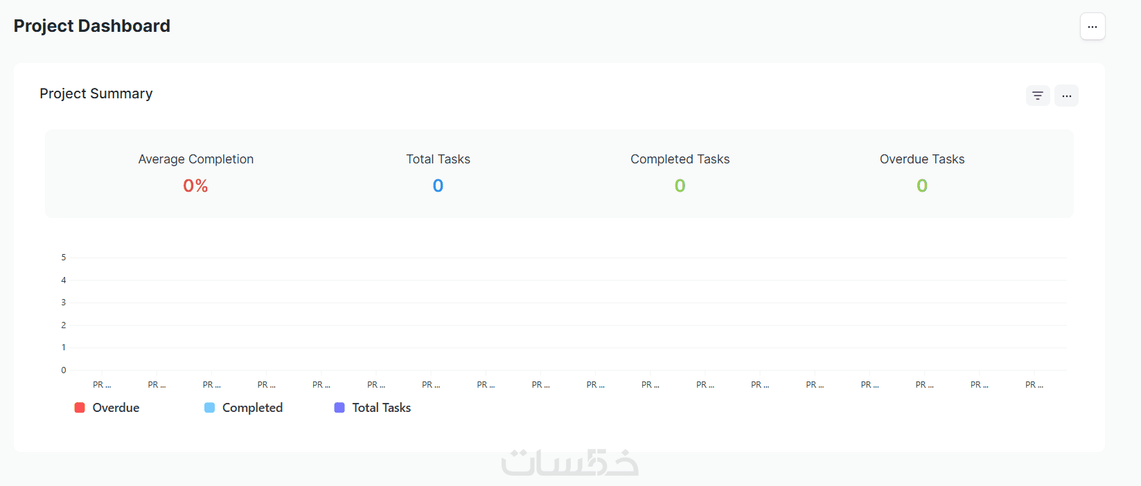The width and height of the screenshot is (1141, 486).
Task: Click the red 0% average completion value
Action: (x=195, y=186)
